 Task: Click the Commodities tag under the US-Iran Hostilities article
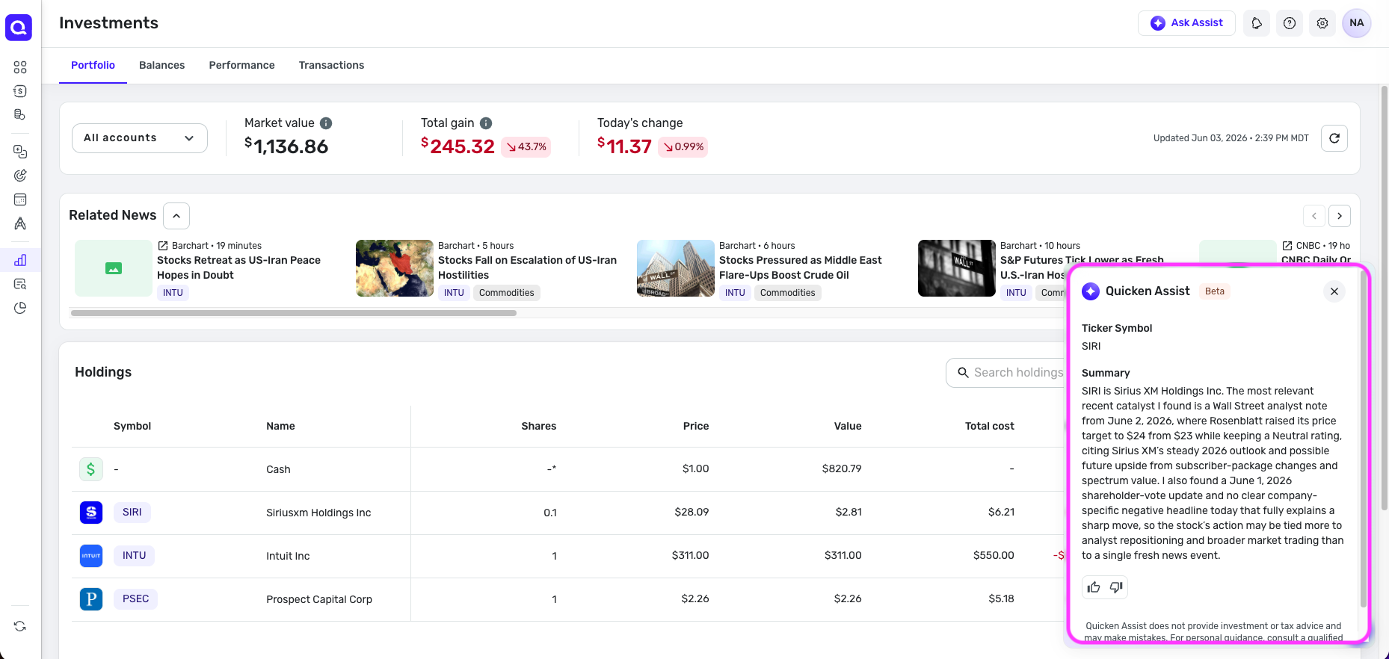click(x=507, y=293)
